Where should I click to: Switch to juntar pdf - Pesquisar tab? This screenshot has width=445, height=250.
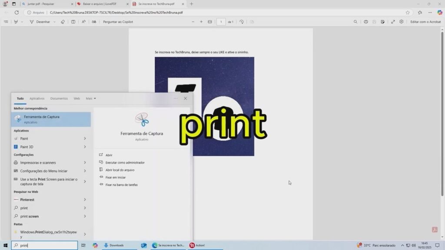tap(47, 4)
